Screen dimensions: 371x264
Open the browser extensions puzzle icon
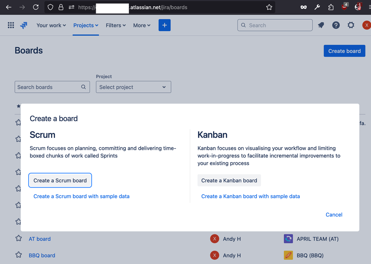point(331,7)
